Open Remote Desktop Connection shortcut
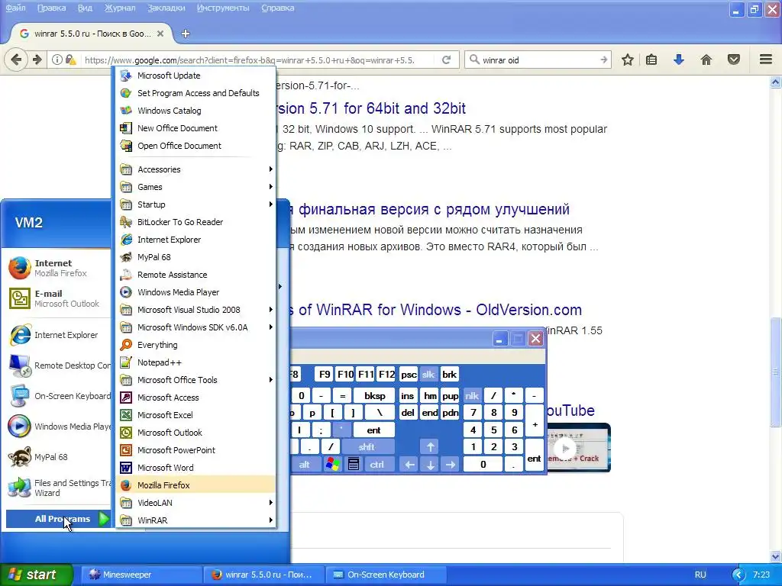782x586 pixels. [x=59, y=365]
